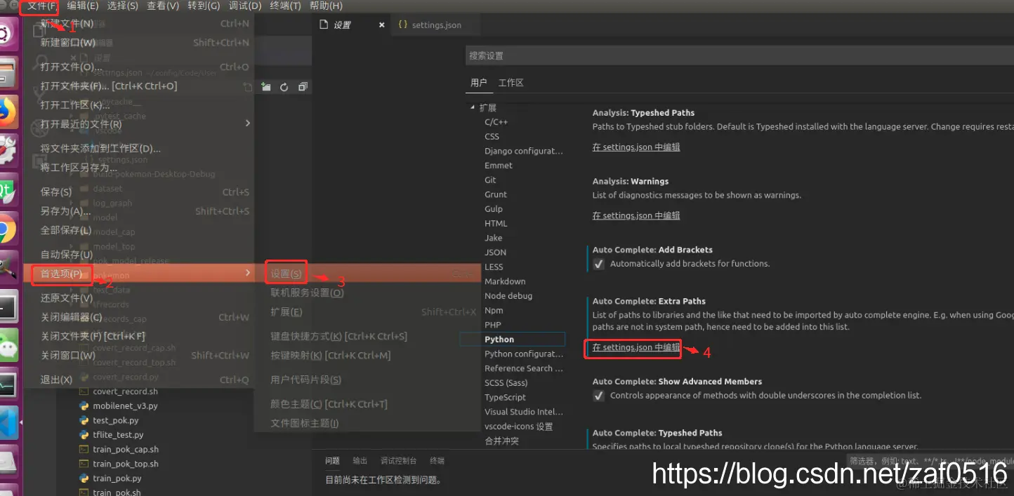The image size is (1014, 496).
Task: Open the 查看(V) menu
Action: (163, 6)
